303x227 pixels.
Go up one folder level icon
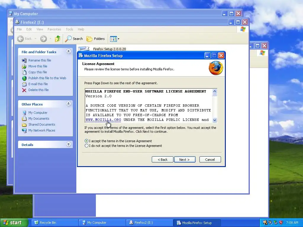(58, 39)
